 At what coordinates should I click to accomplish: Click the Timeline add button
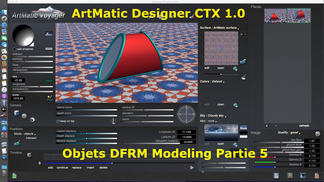51,168
